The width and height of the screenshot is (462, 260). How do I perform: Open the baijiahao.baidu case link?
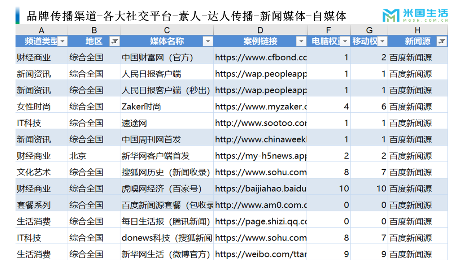click(x=261, y=188)
